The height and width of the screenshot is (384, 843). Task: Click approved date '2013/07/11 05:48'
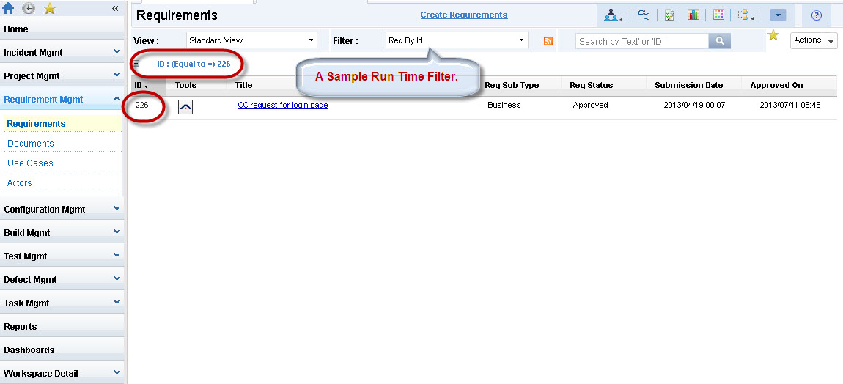coord(789,105)
